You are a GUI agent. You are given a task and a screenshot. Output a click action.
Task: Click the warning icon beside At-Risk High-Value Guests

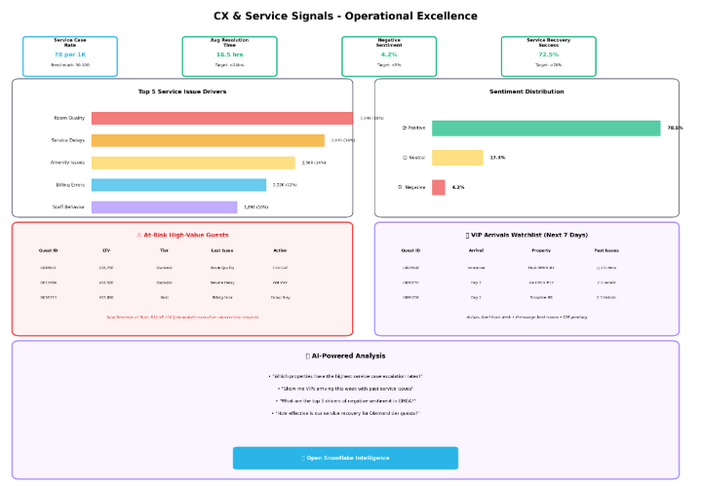click(139, 235)
